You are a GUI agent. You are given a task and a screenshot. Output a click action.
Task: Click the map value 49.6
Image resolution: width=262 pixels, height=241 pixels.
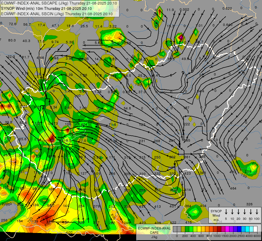pos(185,59)
